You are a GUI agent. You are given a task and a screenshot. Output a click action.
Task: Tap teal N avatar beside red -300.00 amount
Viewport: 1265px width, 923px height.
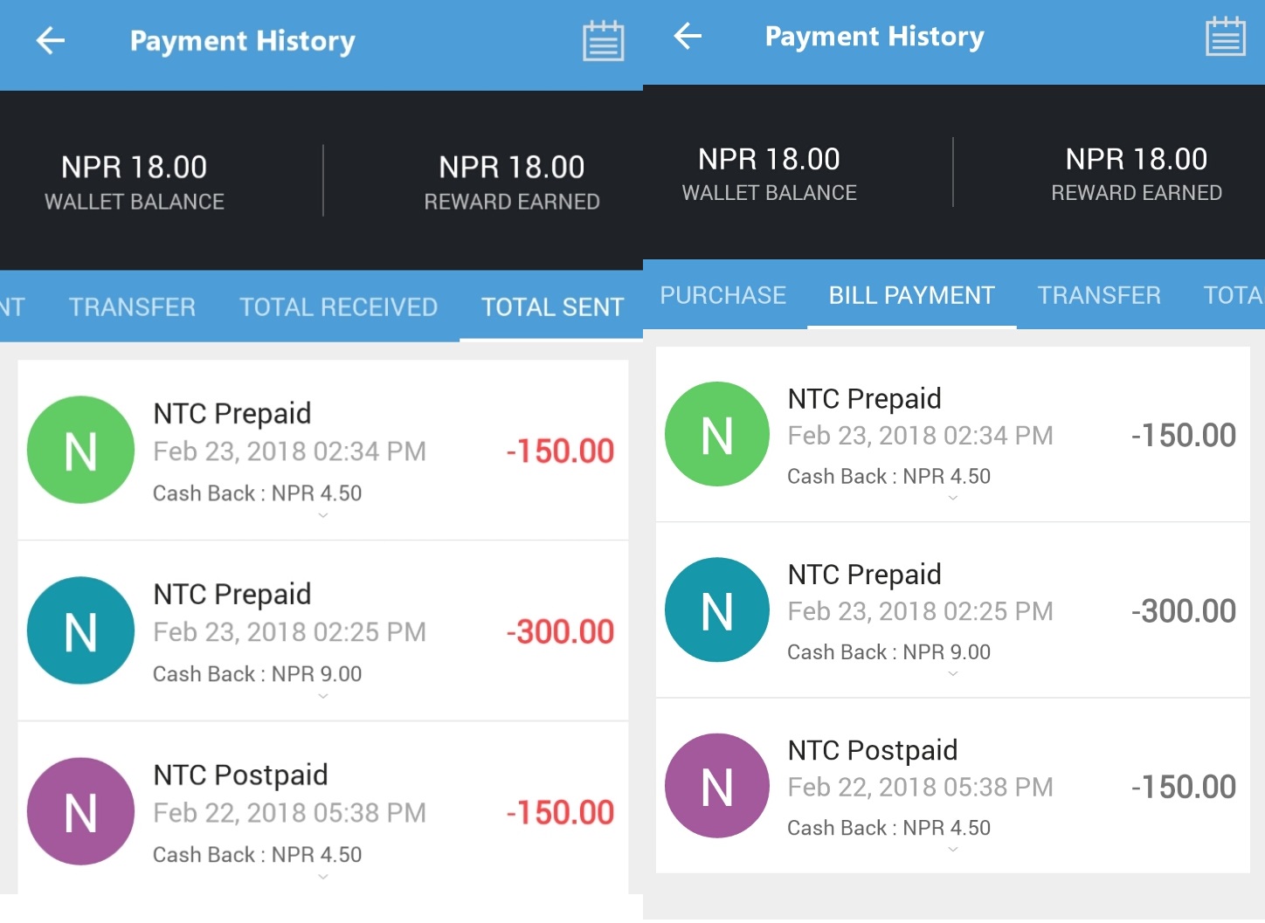click(80, 630)
